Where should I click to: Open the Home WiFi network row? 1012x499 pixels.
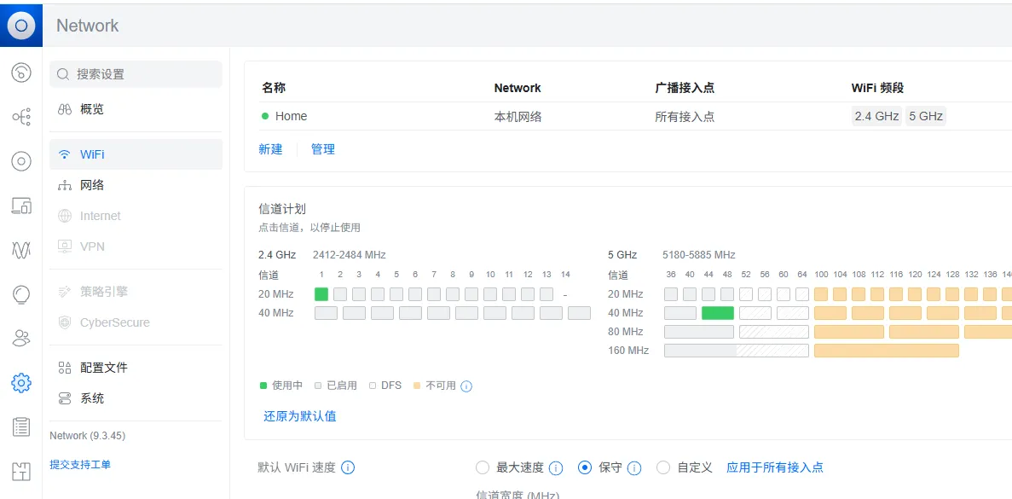click(x=636, y=116)
